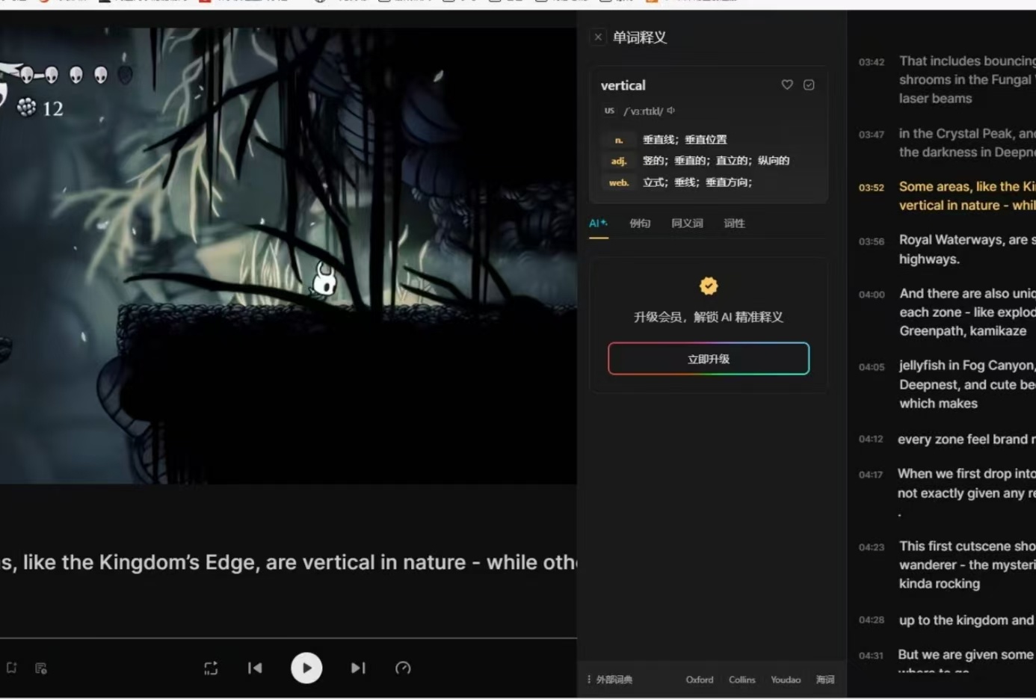Skip to the previous subtitle sentence
This screenshot has height=699, width=1036.
pyautogui.click(x=255, y=668)
